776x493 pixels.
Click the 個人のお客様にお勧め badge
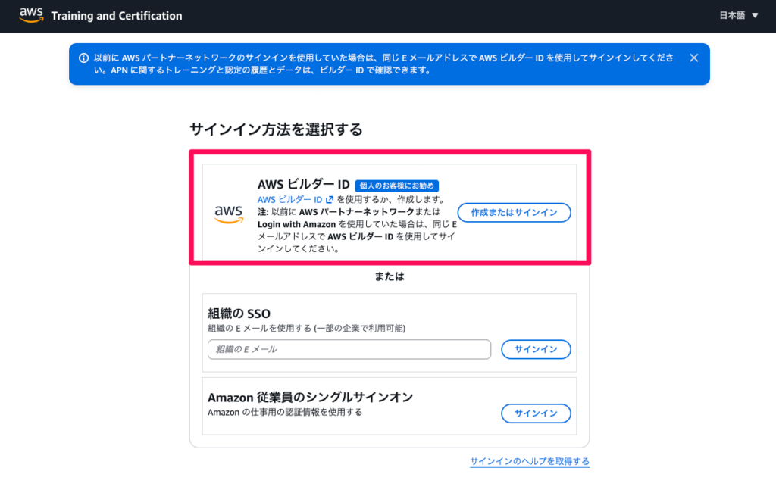pos(397,186)
